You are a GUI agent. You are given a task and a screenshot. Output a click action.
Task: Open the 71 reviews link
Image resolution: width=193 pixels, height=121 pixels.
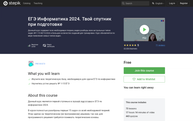point(160,45)
